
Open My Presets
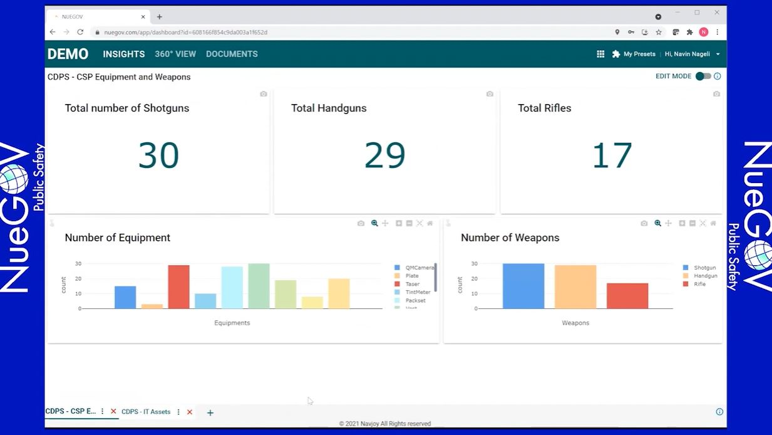[634, 55]
